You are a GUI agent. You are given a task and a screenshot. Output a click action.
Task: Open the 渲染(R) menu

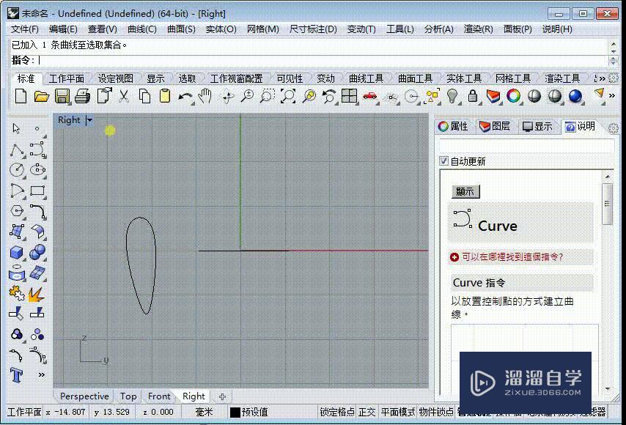click(x=478, y=29)
